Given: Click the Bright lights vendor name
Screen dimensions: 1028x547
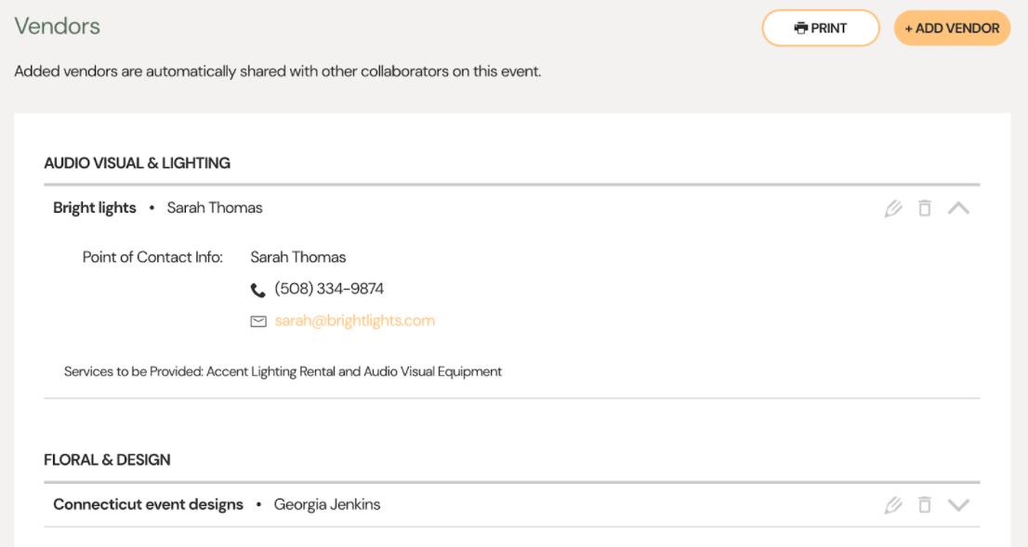Looking at the screenshot, I should pos(95,208).
